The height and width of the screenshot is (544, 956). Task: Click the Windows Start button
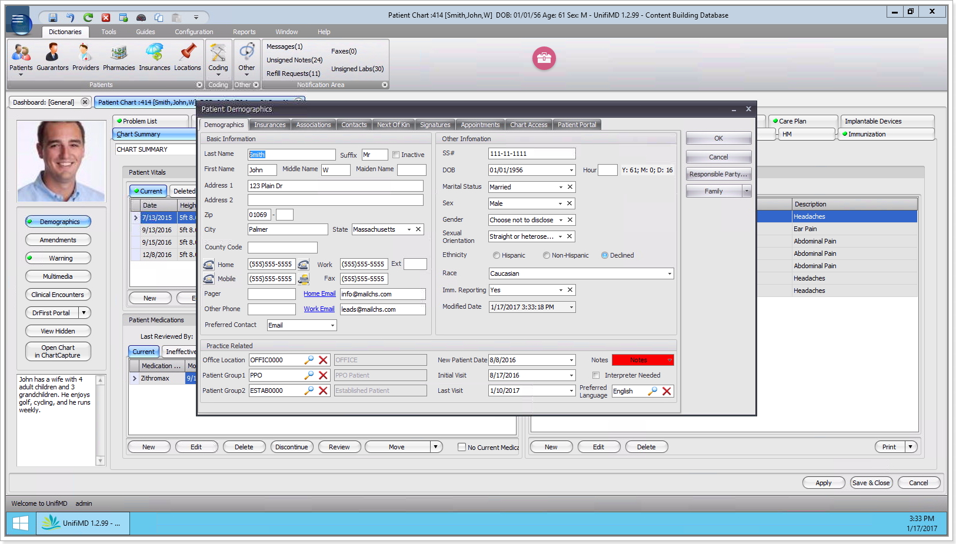point(21,523)
